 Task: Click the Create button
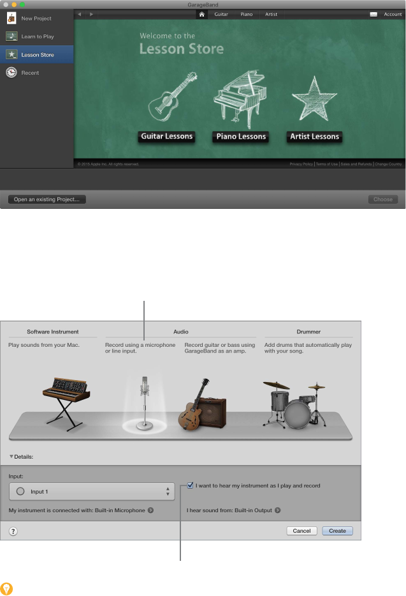[337, 531]
